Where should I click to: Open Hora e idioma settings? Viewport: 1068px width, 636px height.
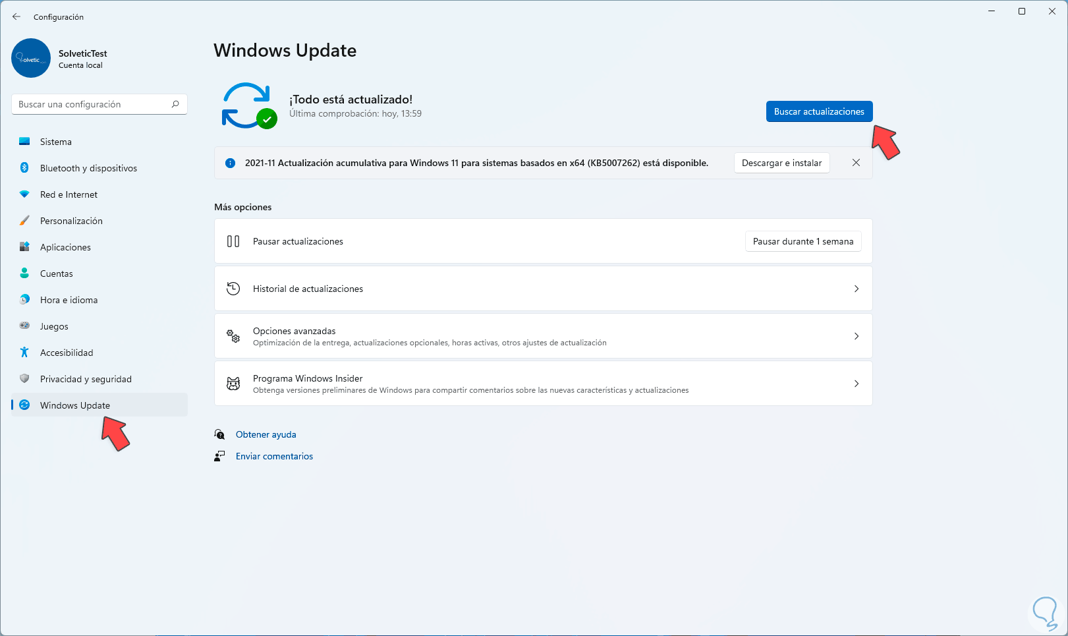click(x=99, y=300)
